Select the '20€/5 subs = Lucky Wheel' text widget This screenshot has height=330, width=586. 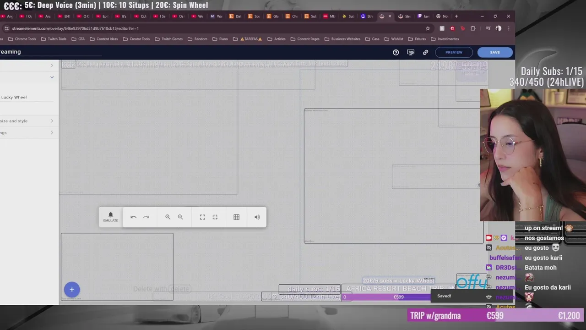click(x=398, y=280)
